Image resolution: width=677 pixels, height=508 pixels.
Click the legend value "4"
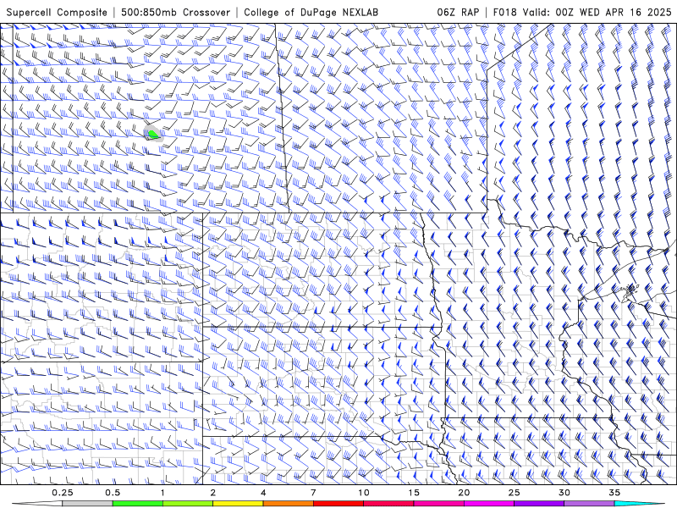tap(263, 493)
